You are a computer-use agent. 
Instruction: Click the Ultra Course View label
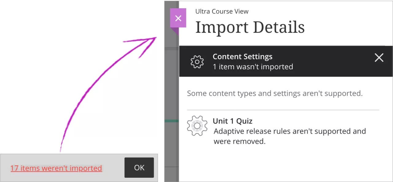click(x=222, y=12)
